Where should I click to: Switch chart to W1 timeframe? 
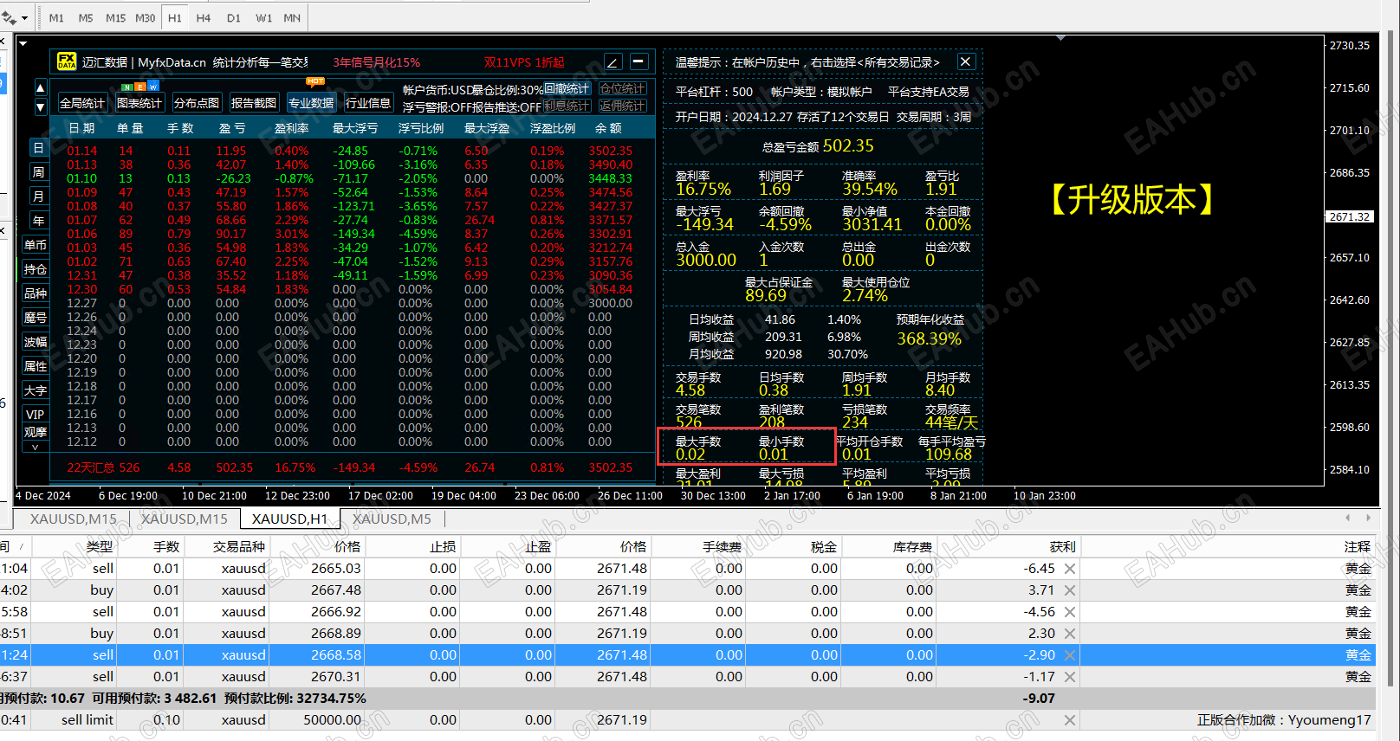263,17
